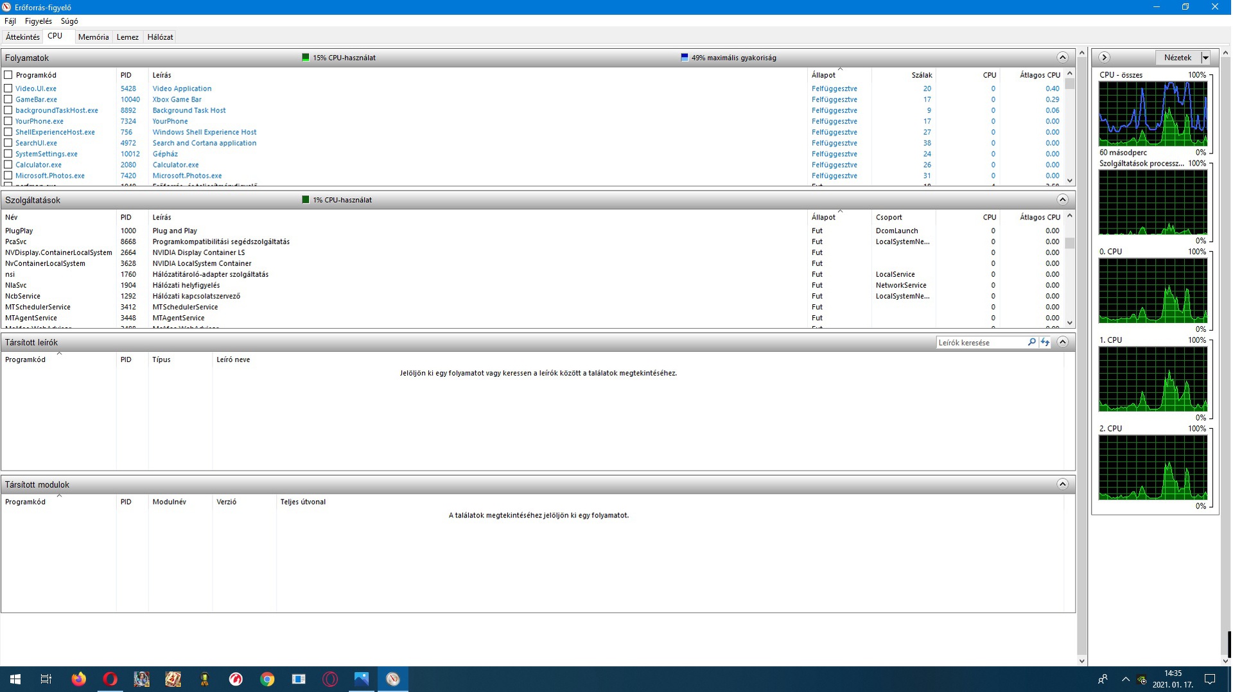
Task: Open the red Opera browser taskbar icon
Action: tap(110, 679)
